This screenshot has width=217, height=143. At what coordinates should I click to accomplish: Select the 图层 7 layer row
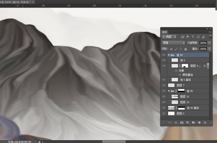[x=188, y=85]
